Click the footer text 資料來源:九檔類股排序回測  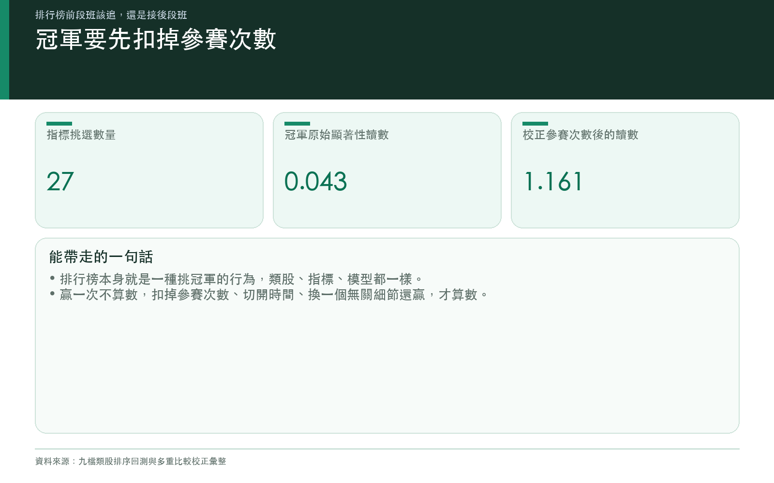point(131,461)
